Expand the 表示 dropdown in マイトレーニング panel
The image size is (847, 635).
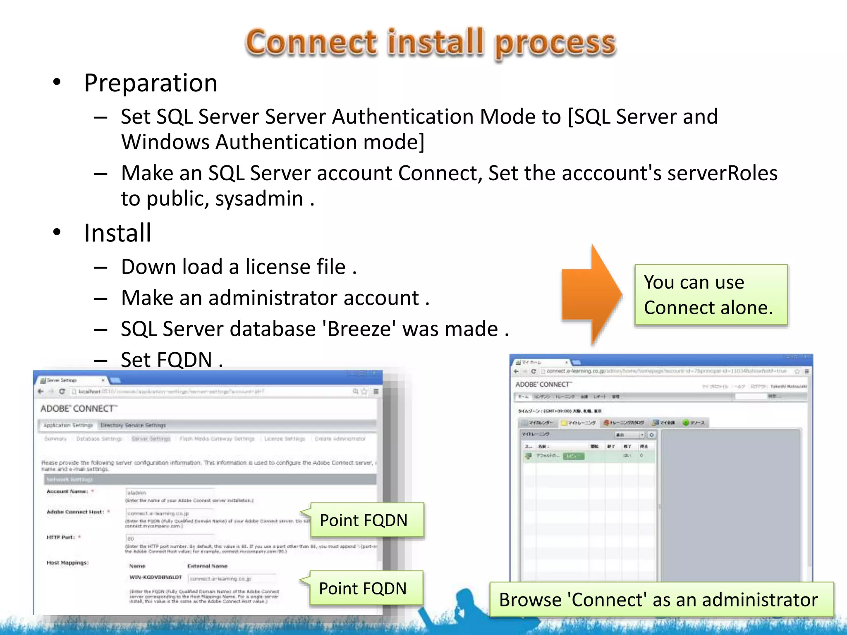pyautogui.click(x=629, y=435)
